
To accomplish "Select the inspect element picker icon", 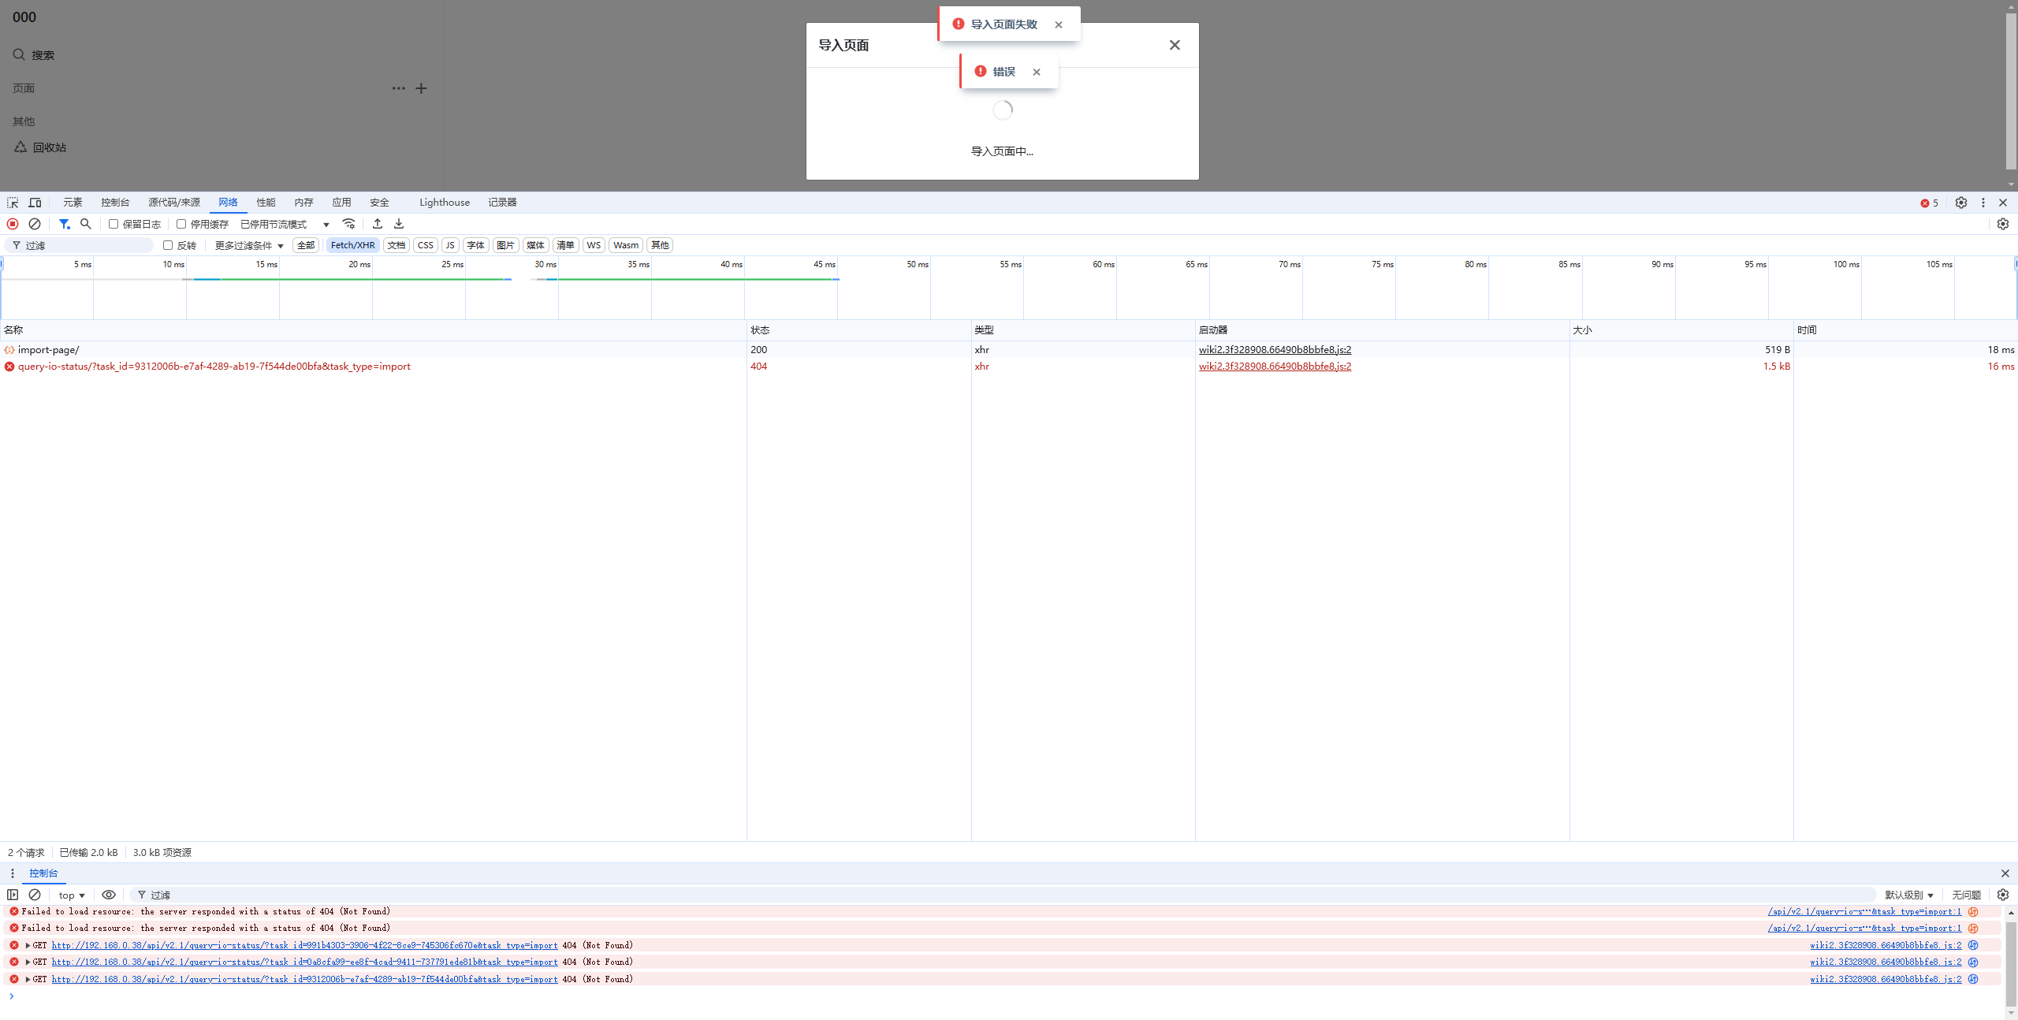I will point(13,203).
